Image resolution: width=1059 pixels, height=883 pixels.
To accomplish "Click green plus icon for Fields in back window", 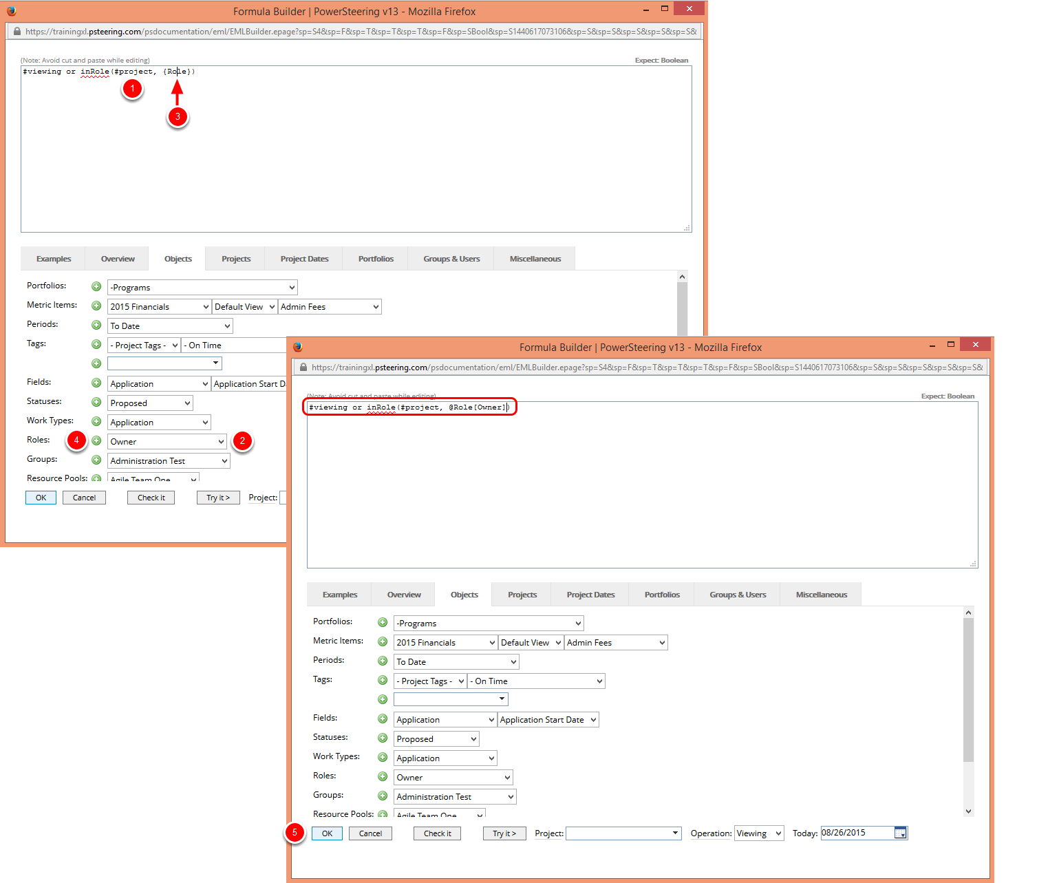I will click(96, 383).
